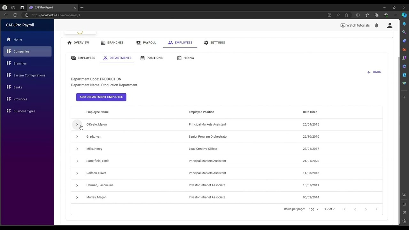Sort by Employee Position column header
409x230 pixels.
(201, 112)
